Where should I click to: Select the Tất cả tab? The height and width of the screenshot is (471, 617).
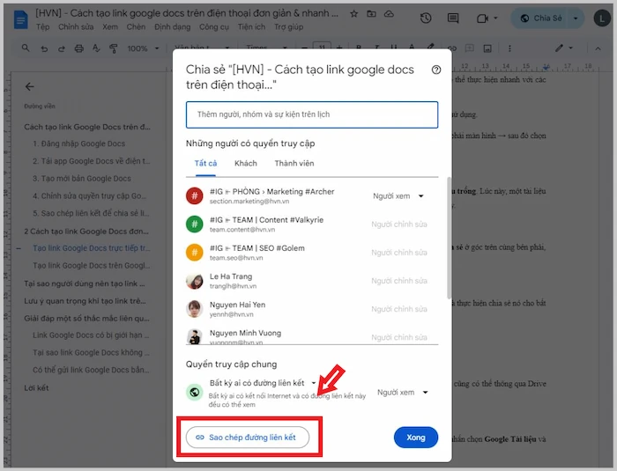click(205, 163)
